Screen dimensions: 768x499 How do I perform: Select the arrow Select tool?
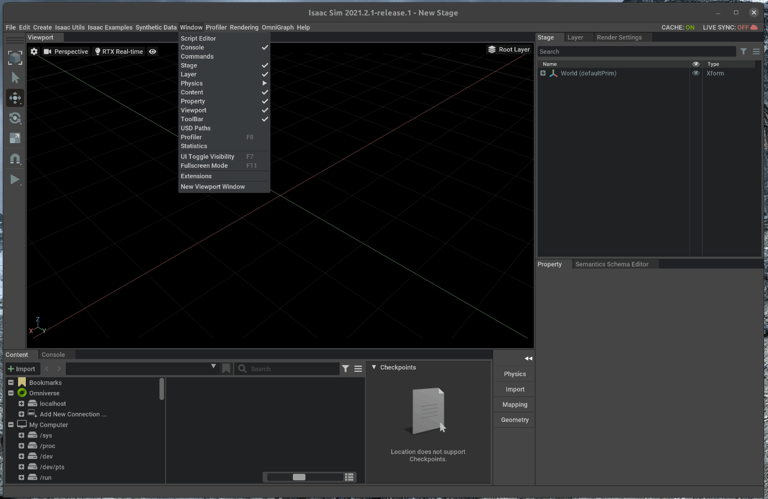pyautogui.click(x=15, y=78)
